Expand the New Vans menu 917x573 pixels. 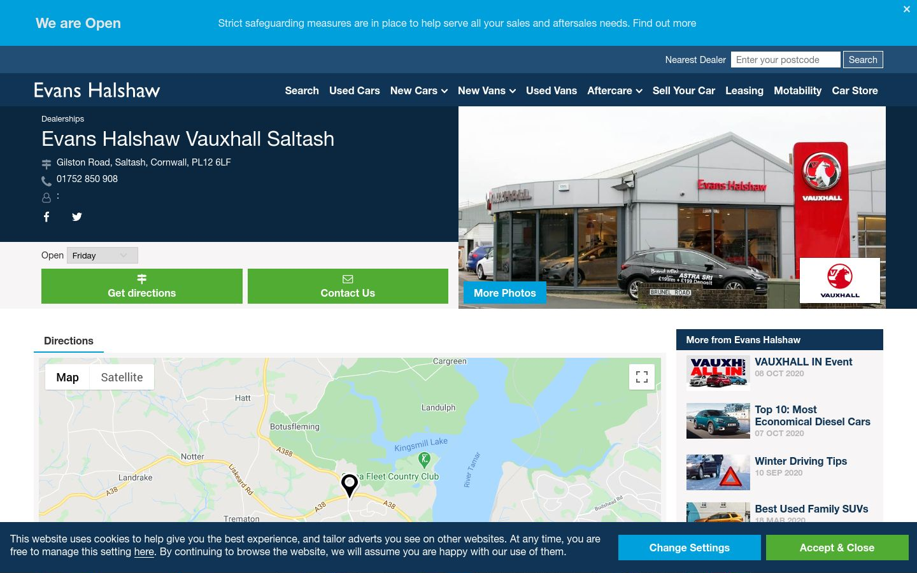487,90
